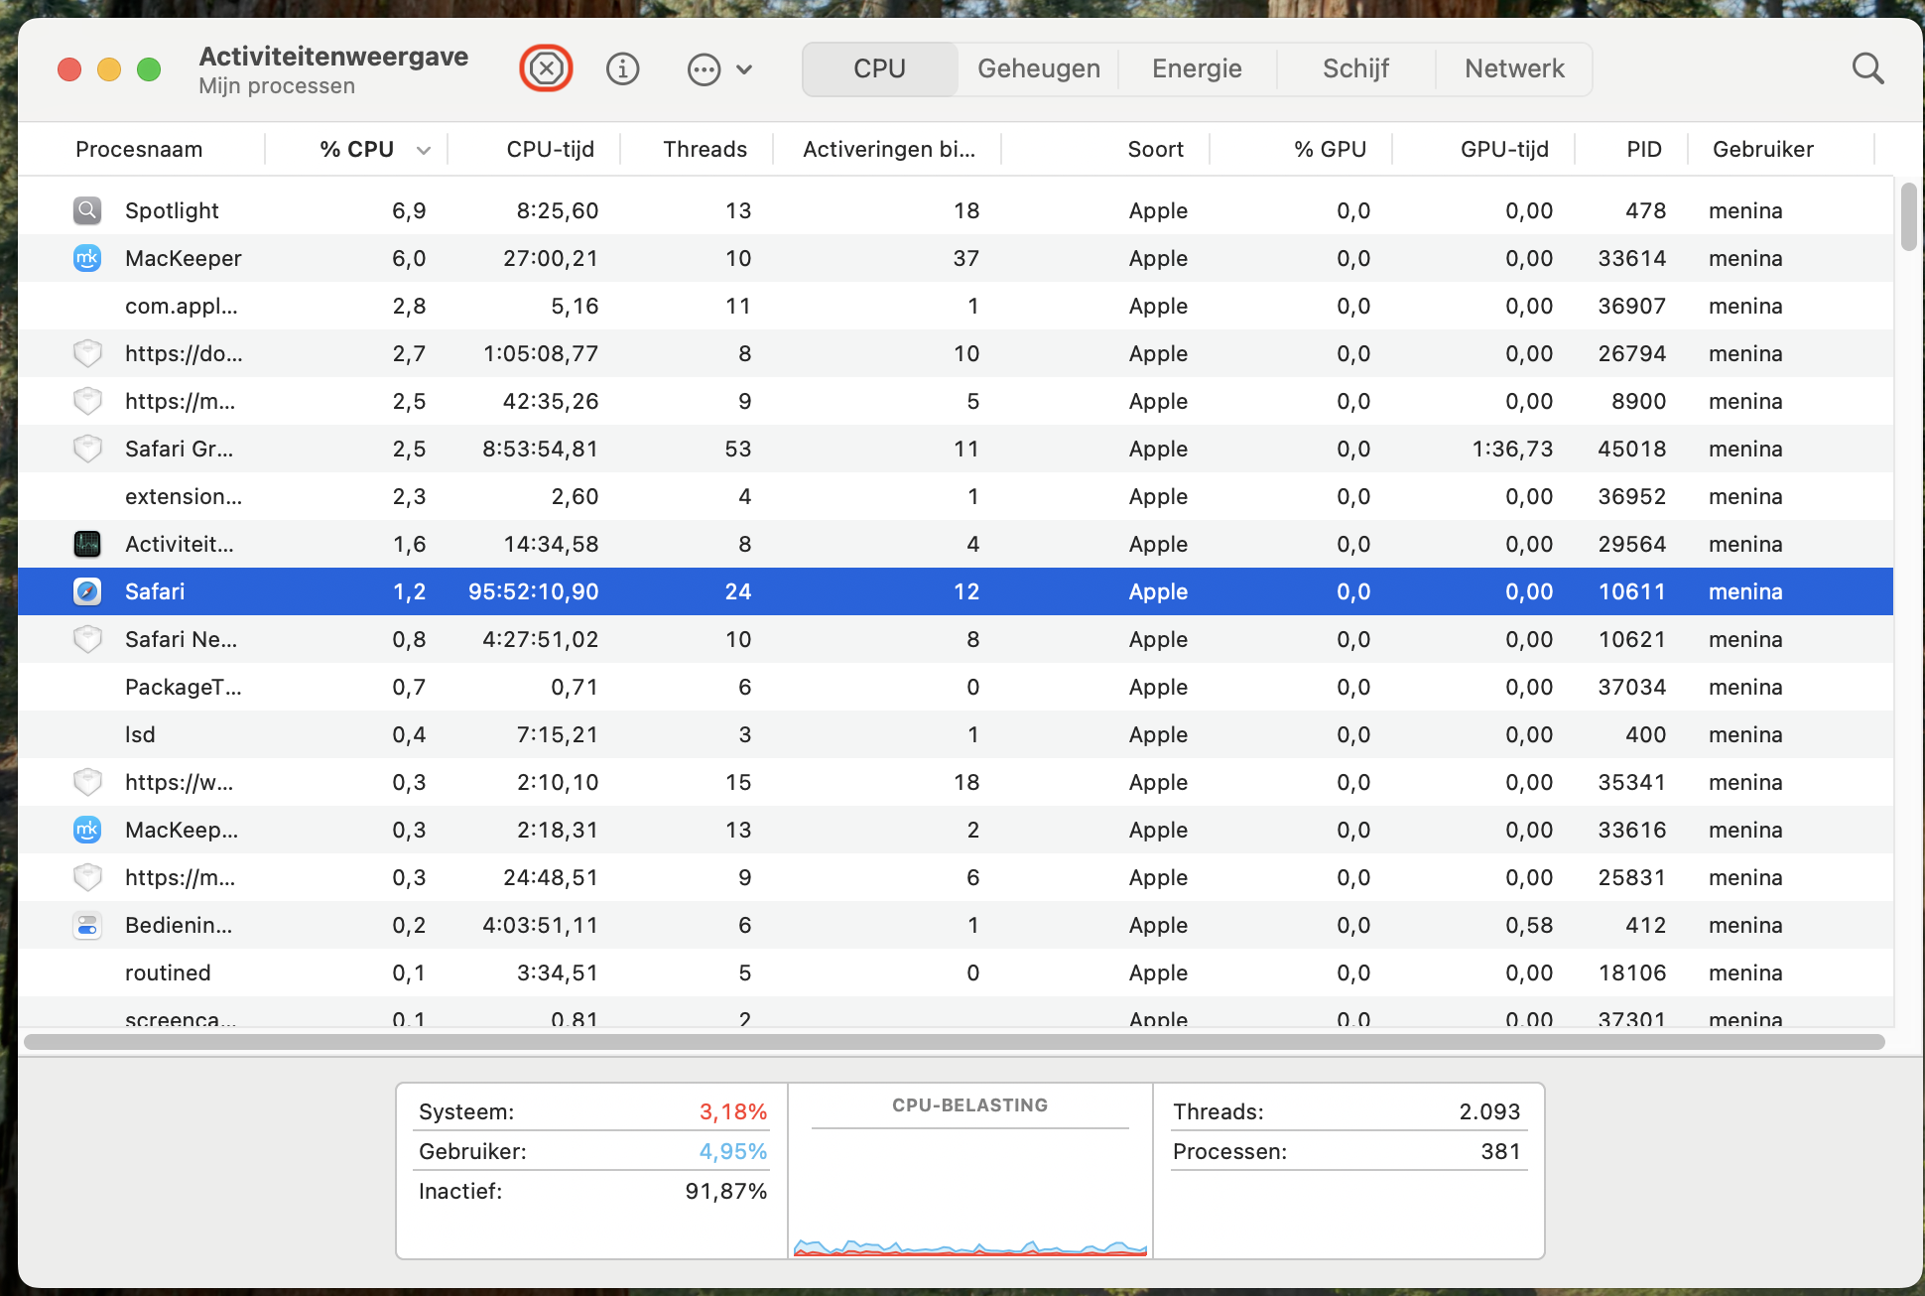Sort by the PID column header
The width and height of the screenshot is (1925, 1296).
(1643, 149)
